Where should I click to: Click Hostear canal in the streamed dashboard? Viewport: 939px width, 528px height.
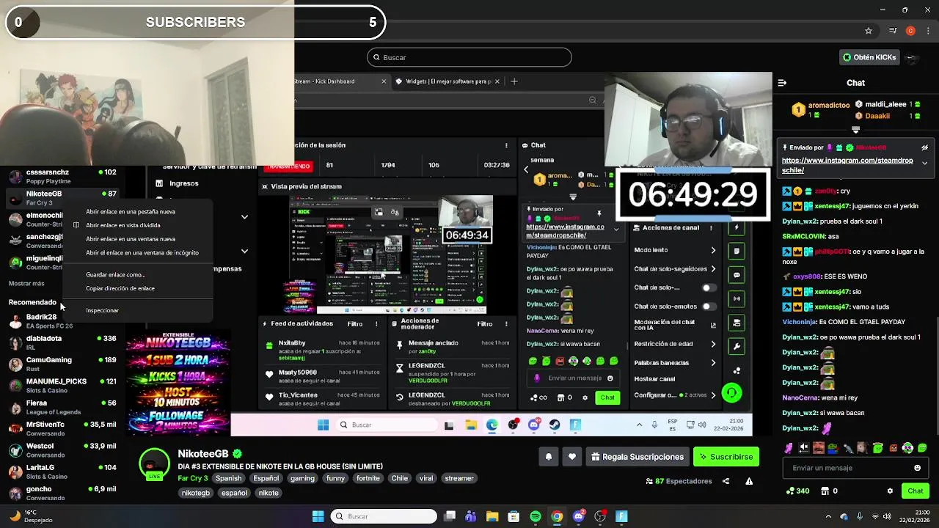click(x=654, y=379)
